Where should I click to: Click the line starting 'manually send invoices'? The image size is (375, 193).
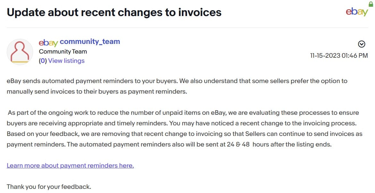click(97, 91)
